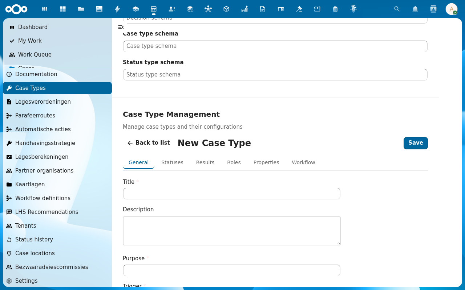Switch to the Roles tab
This screenshot has height=290, width=465.
(234, 162)
